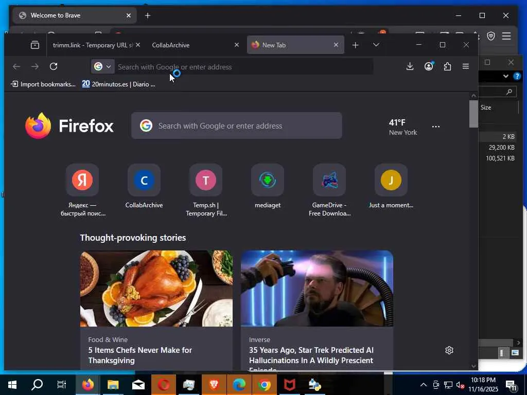Open 5 Items Chefs Never Make headline
Viewport: 527px width, 395px height.
[140, 355]
